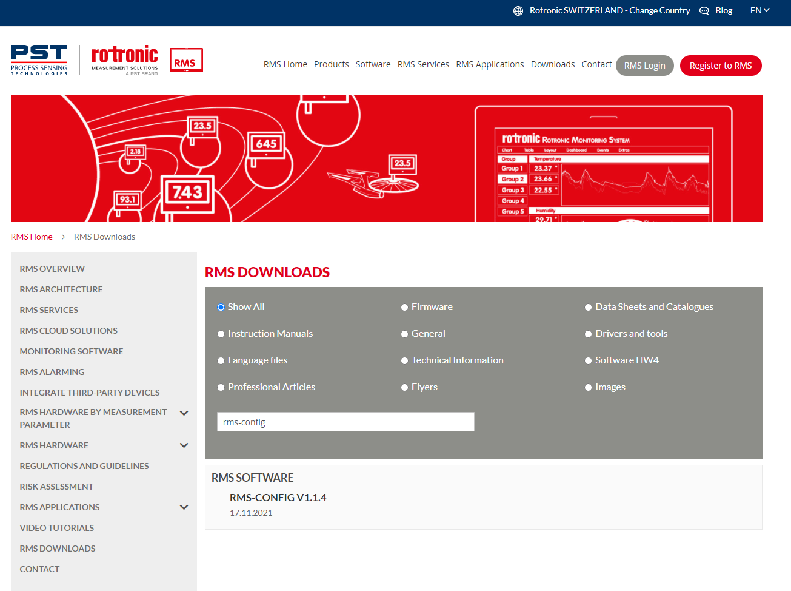Click the RMS Downloads breadcrumb text
Viewport: 791px width, 591px height.
pos(104,237)
